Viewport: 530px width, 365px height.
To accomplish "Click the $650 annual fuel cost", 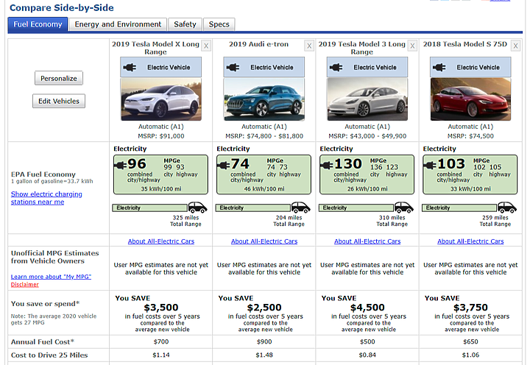I will (x=470, y=342).
